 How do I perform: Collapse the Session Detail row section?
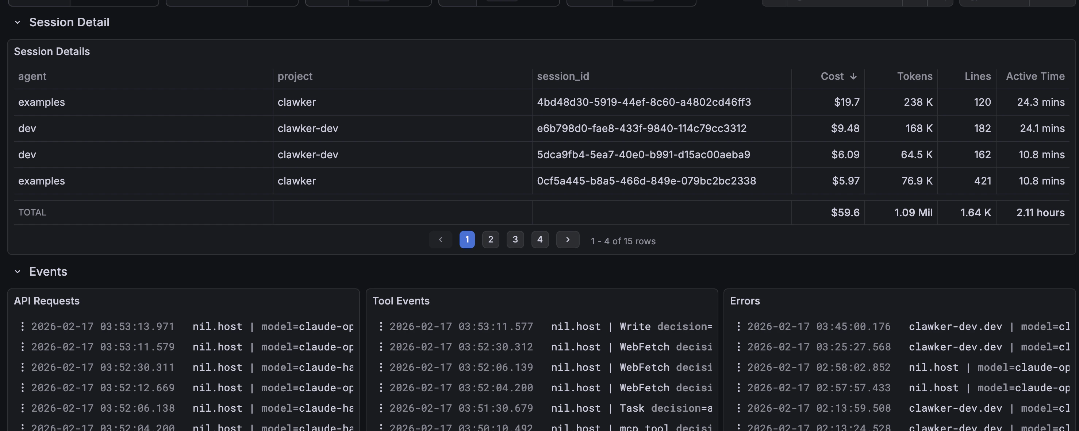point(18,23)
